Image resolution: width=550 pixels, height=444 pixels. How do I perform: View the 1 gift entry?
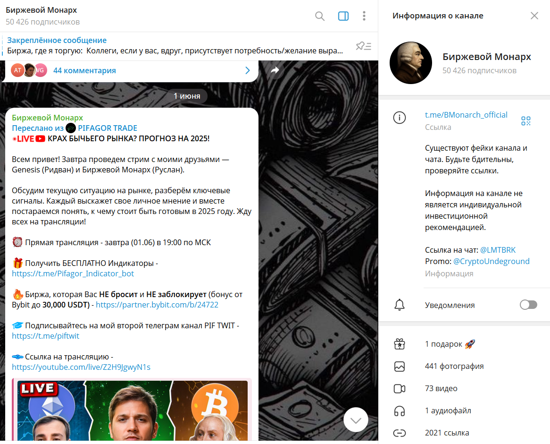coord(464,344)
